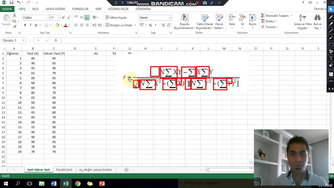Click the Biçim format cells icon
Image resolution: width=334 pixels, height=188 pixels.
click(253, 18)
